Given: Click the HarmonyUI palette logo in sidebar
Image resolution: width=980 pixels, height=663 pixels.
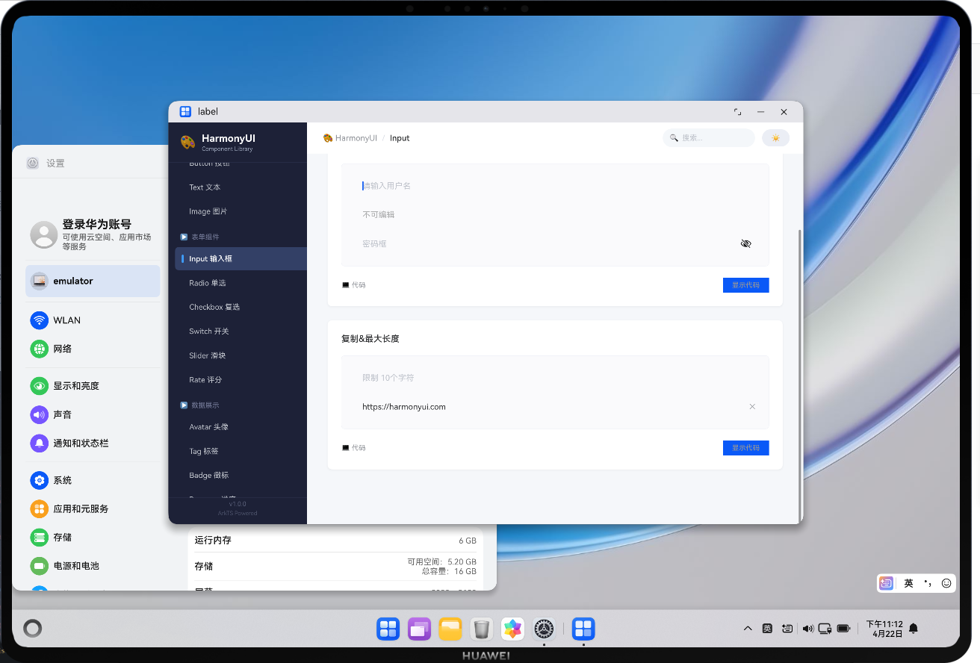Looking at the screenshot, I should pos(187,142).
